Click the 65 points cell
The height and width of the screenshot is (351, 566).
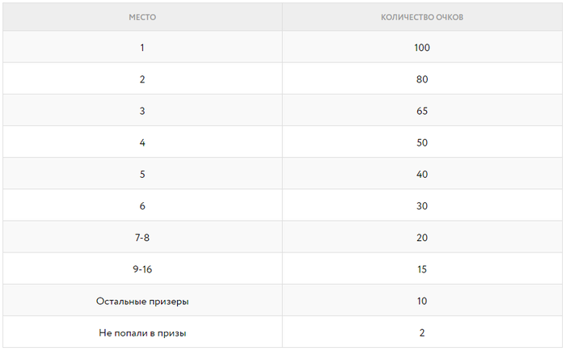point(421,111)
